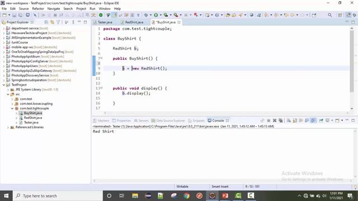
Task: Click the Task View taskbar icon
Action: point(122,195)
